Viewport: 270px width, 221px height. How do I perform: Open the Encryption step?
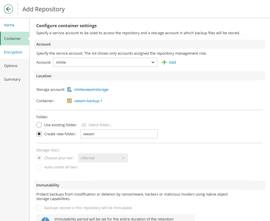click(13, 52)
